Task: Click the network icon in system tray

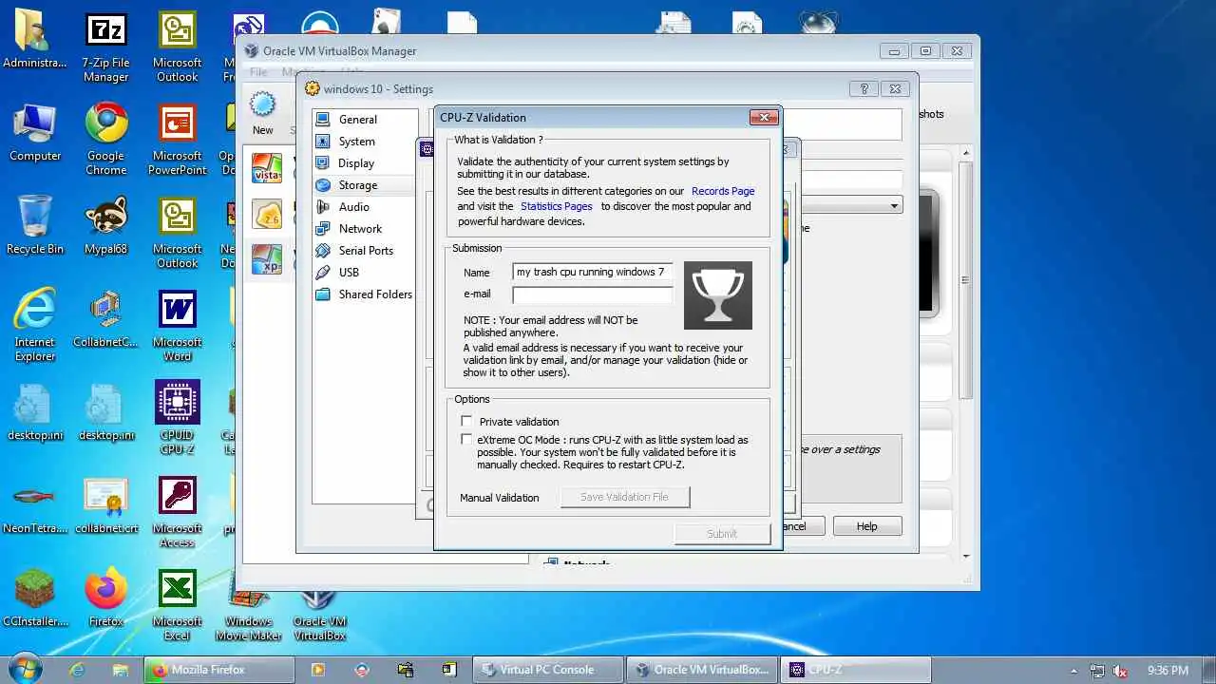Action: click(1097, 670)
